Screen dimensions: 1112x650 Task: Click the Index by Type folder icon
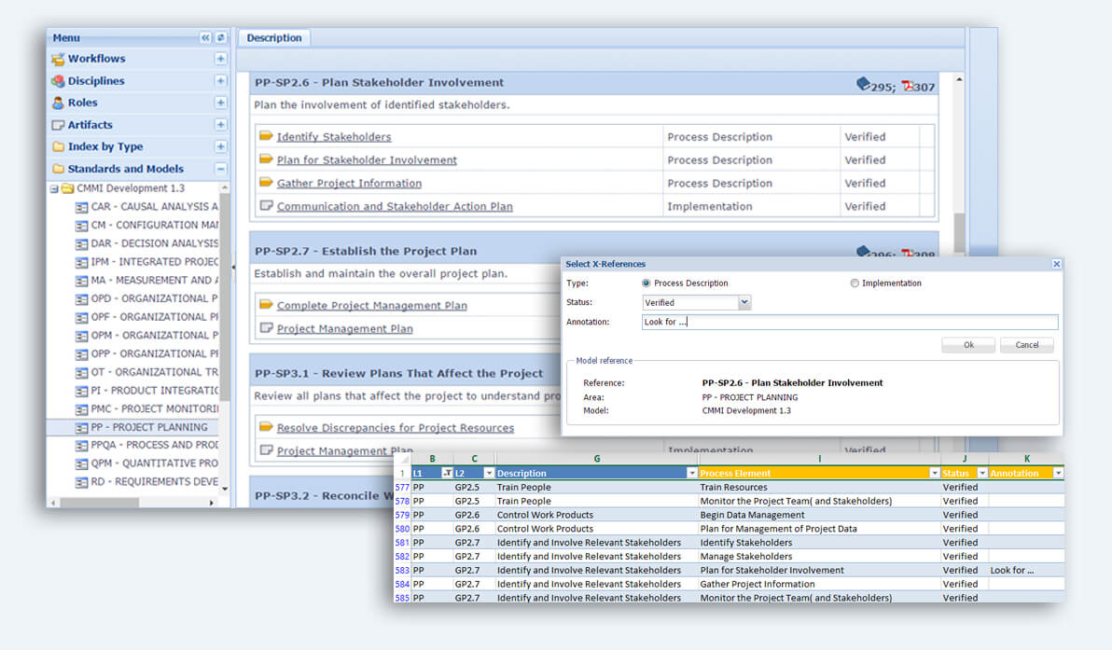58,146
